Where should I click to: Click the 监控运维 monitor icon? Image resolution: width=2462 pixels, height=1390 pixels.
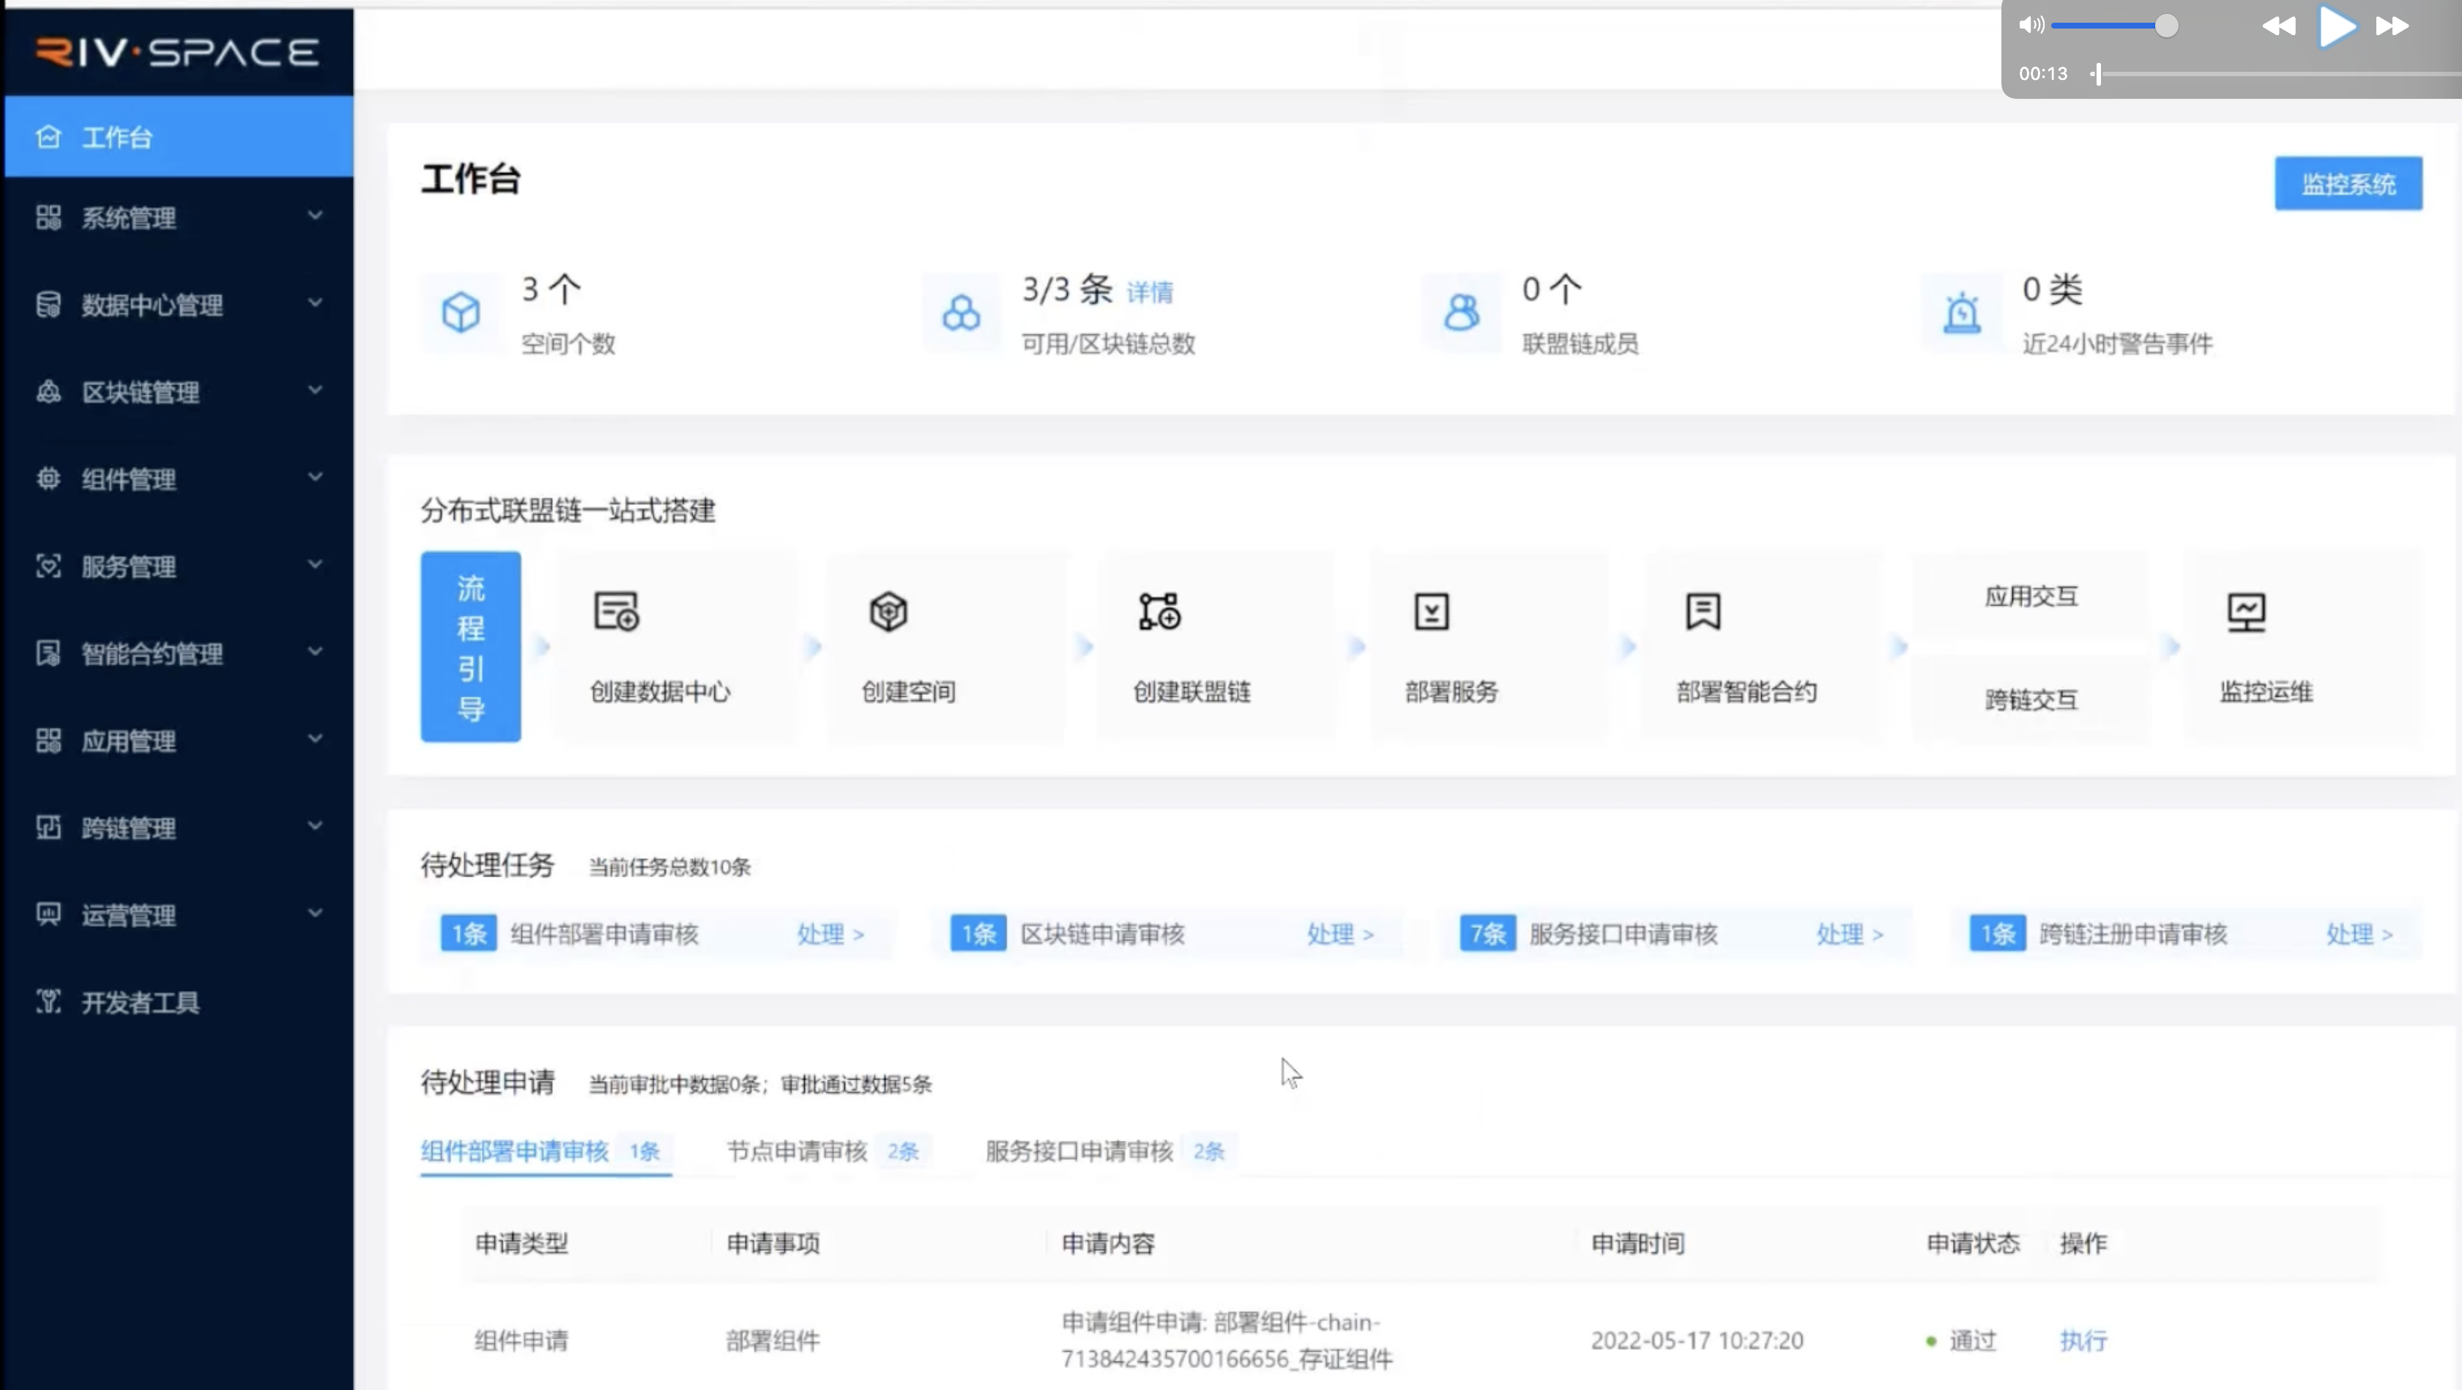pos(2246,613)
